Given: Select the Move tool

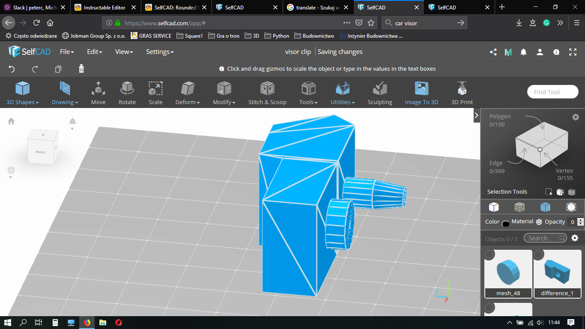Looking at the screenshot, I should [x=98, y=93].
